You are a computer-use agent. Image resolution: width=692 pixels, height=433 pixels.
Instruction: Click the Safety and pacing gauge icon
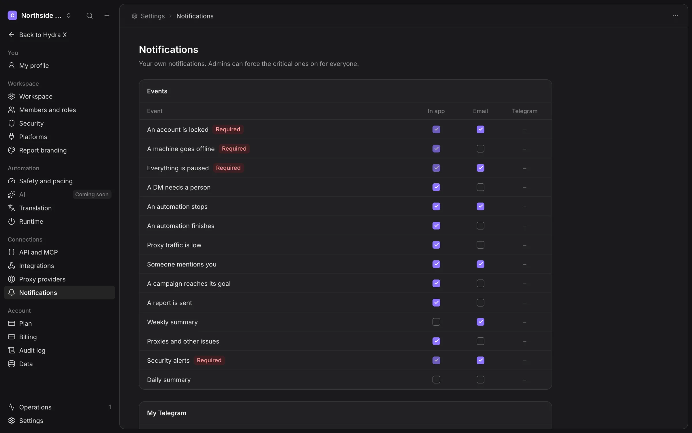[12, 181]
